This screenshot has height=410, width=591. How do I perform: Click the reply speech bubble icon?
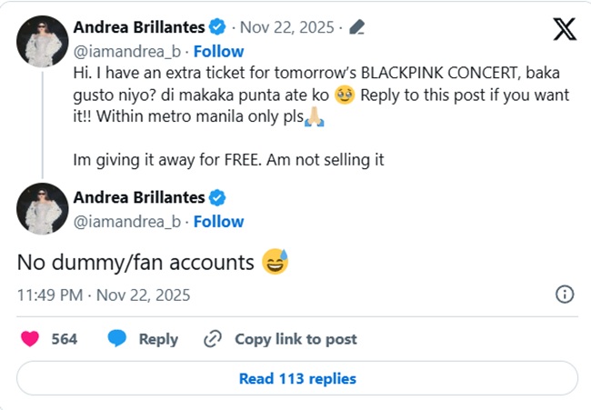click(x=116, y=339)
